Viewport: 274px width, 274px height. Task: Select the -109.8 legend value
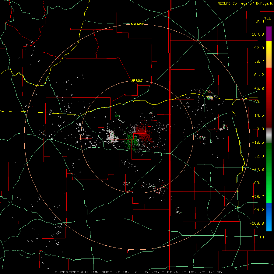point(257,223)
